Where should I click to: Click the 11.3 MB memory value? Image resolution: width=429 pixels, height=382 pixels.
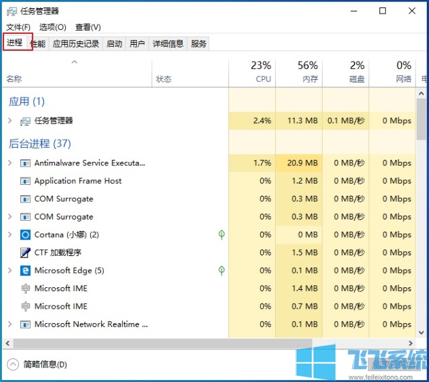click(x=302, y=121)
